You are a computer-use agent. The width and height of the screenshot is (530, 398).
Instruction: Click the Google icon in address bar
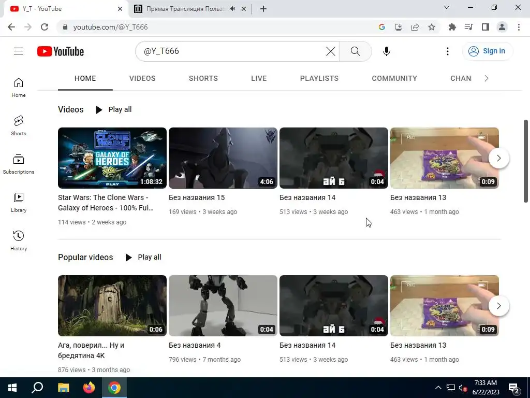pos(381,27)
